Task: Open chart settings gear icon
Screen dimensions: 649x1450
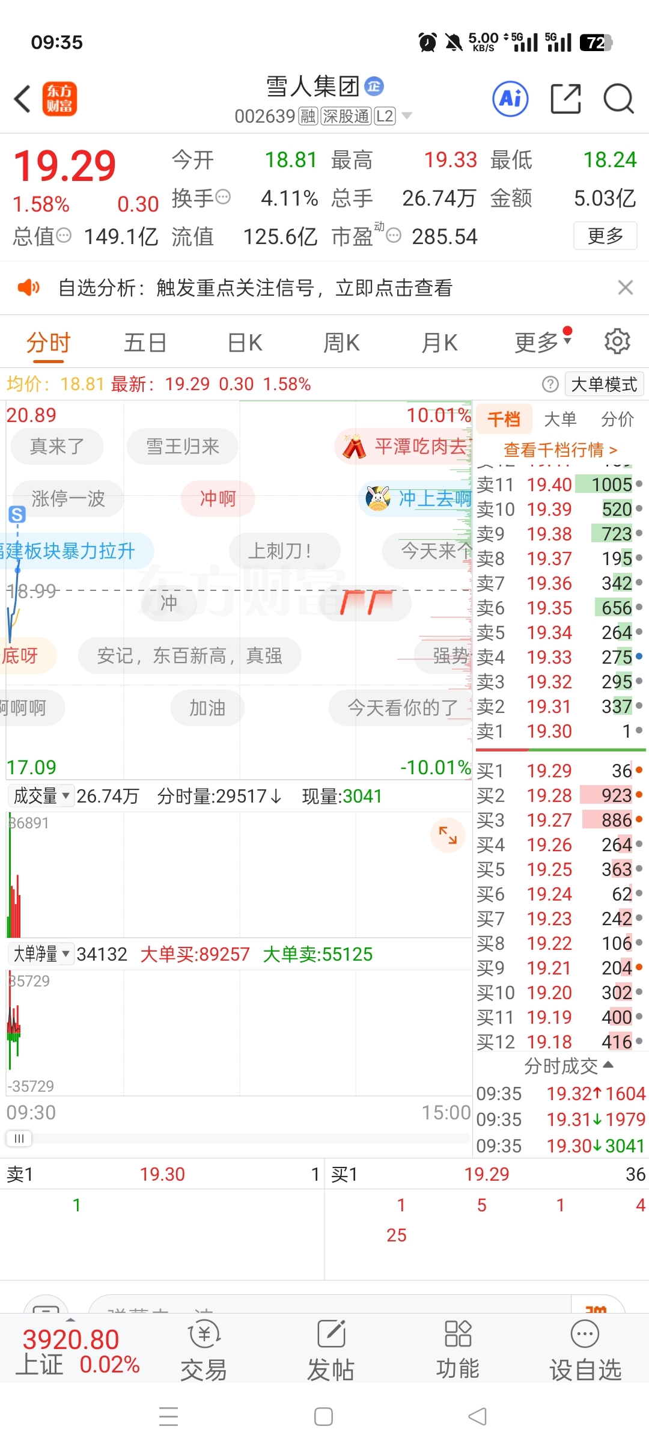Action: click(x=617, y=341)
